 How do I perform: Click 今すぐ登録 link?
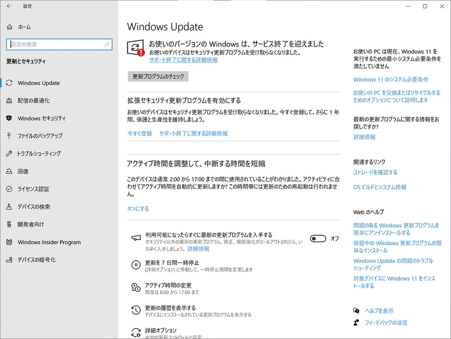pos(139,133)
